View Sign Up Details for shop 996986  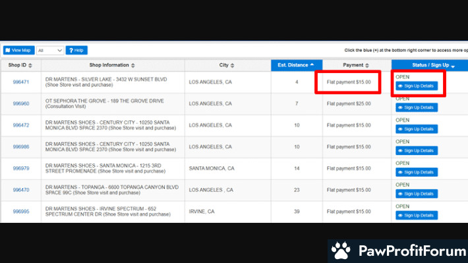tap(417, 151)
